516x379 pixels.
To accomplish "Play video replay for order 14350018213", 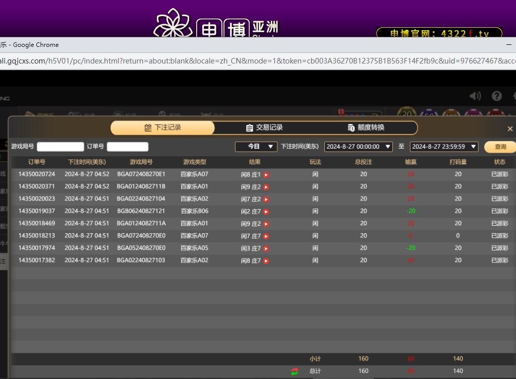I will coord(266,236).
